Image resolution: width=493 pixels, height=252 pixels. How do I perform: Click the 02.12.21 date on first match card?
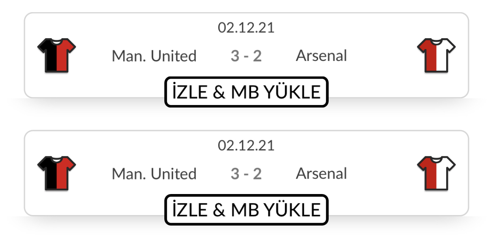pyautogui.click(x=246, y=28)
